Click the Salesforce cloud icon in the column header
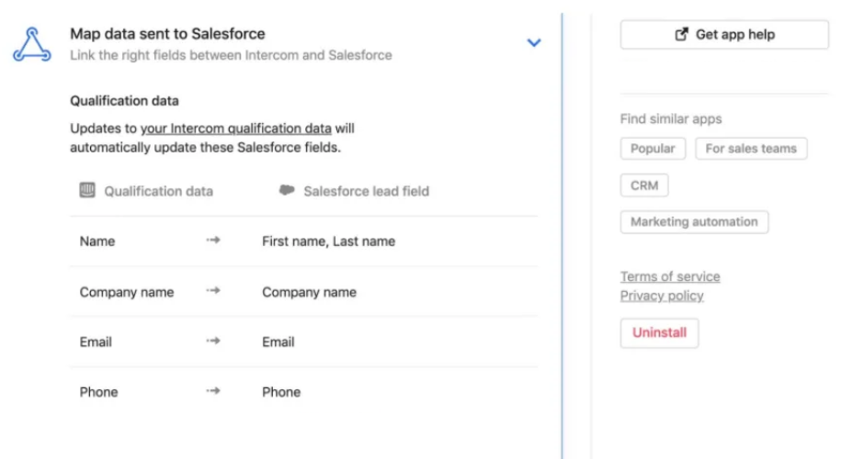864x459 pixels. tap(287, 191)
